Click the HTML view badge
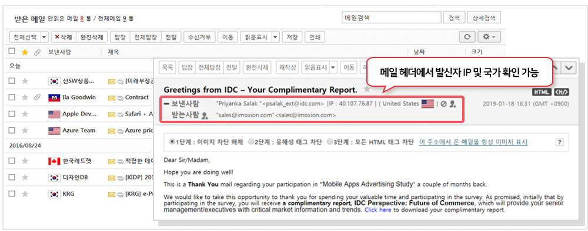Viewport: 588px width, 231px height. [542, 92]
